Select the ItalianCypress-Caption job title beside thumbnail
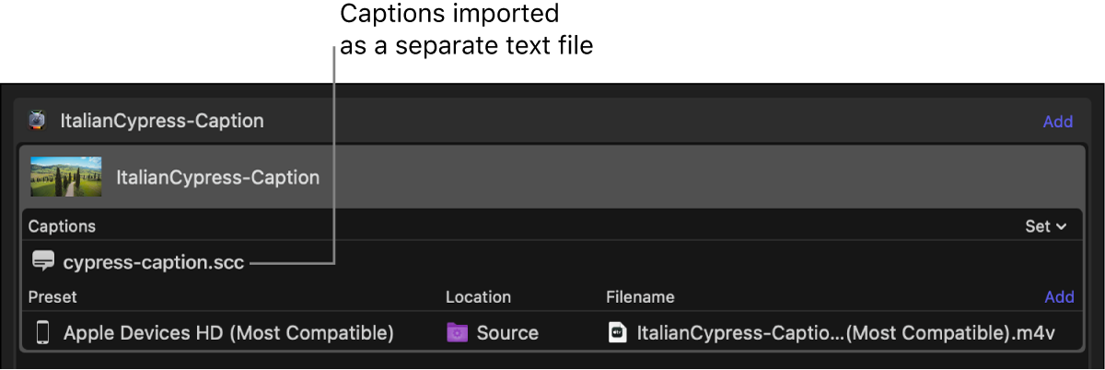 tap(217, 178)
